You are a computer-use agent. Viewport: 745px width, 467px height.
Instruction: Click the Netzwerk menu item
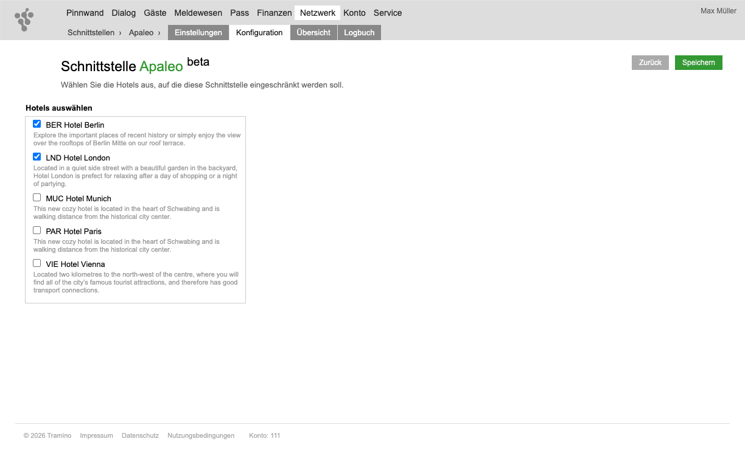pos(318,13)
